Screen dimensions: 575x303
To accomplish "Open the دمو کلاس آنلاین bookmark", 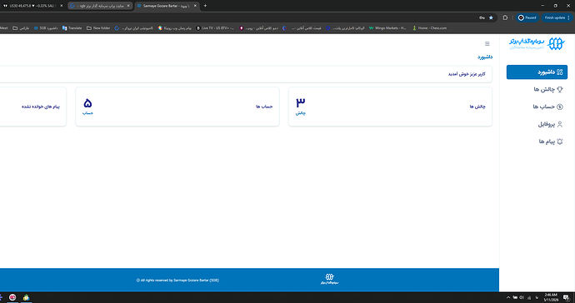I will 258,28.
